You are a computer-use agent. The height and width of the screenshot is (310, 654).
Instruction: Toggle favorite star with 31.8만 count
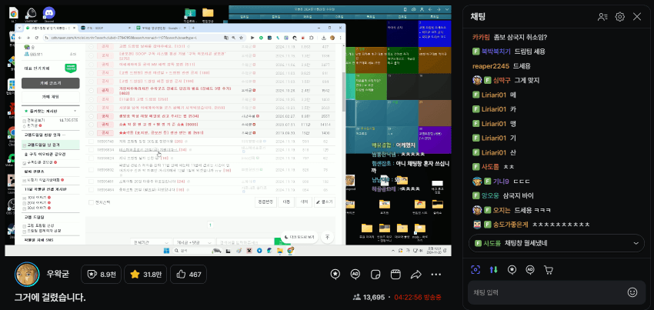[x=145, y=275]
